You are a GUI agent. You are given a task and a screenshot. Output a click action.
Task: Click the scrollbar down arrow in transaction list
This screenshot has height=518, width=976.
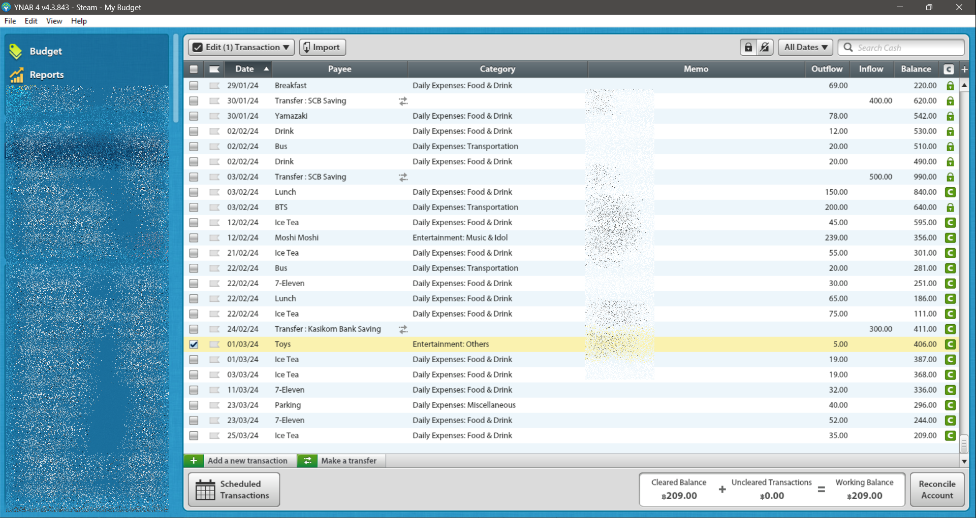964,461
